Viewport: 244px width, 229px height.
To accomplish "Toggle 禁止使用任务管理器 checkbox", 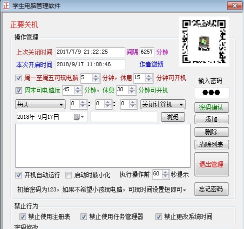I will [x=83, y=217].
